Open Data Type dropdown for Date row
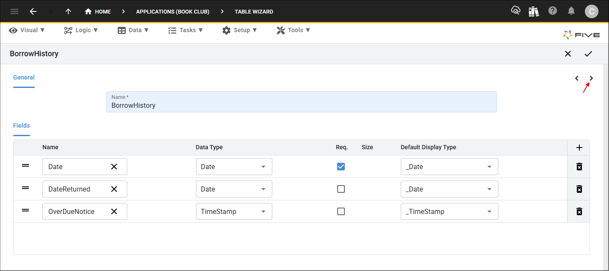The width and height of the screenshot is (609, 271). point(234,167)
